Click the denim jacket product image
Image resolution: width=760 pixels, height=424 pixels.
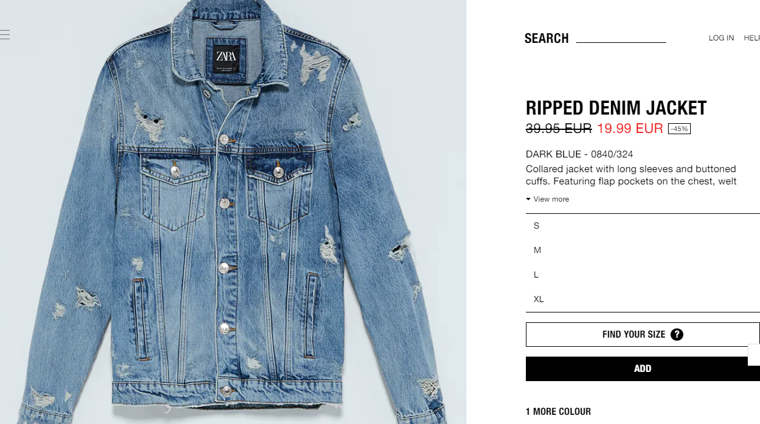tap(233, 212)
